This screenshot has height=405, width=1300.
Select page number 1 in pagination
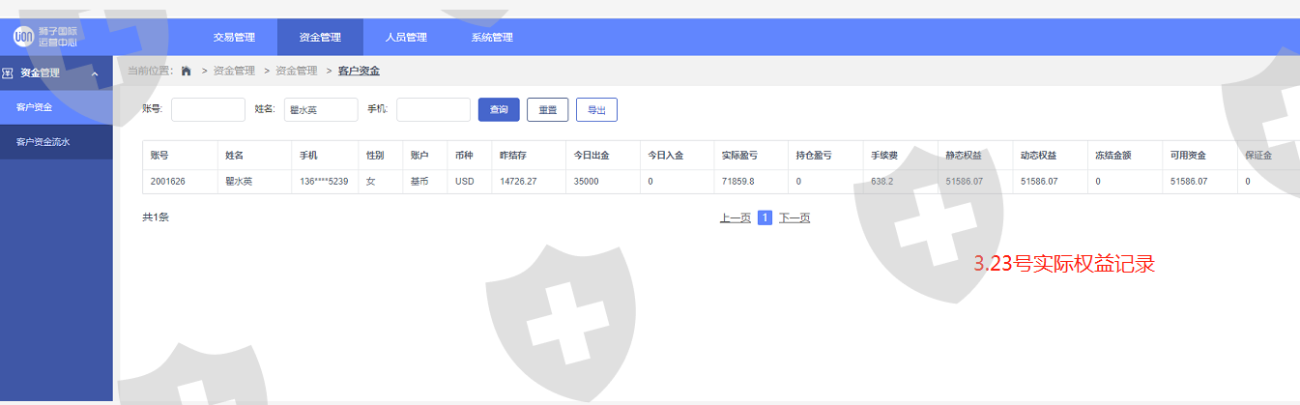tap(765, 218)
